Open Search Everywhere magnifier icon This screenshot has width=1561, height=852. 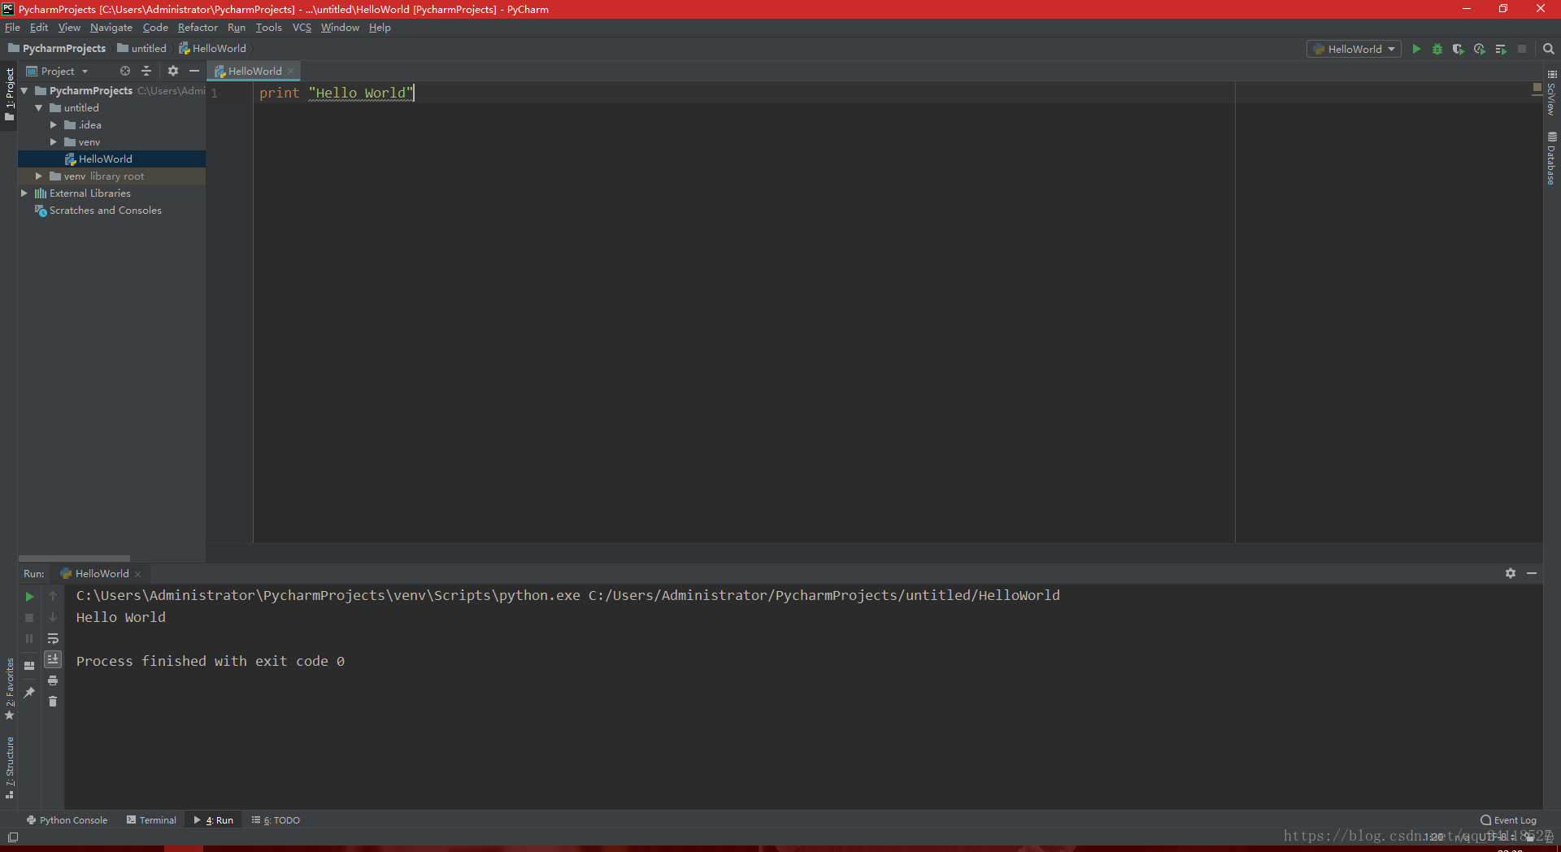[x=1549, y=49]
